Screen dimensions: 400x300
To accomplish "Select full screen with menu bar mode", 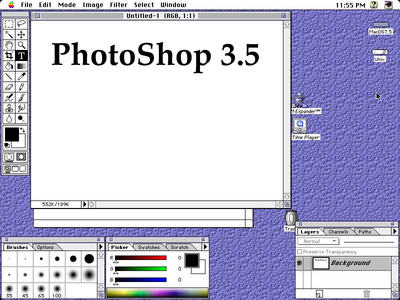I will pos(15,168).
